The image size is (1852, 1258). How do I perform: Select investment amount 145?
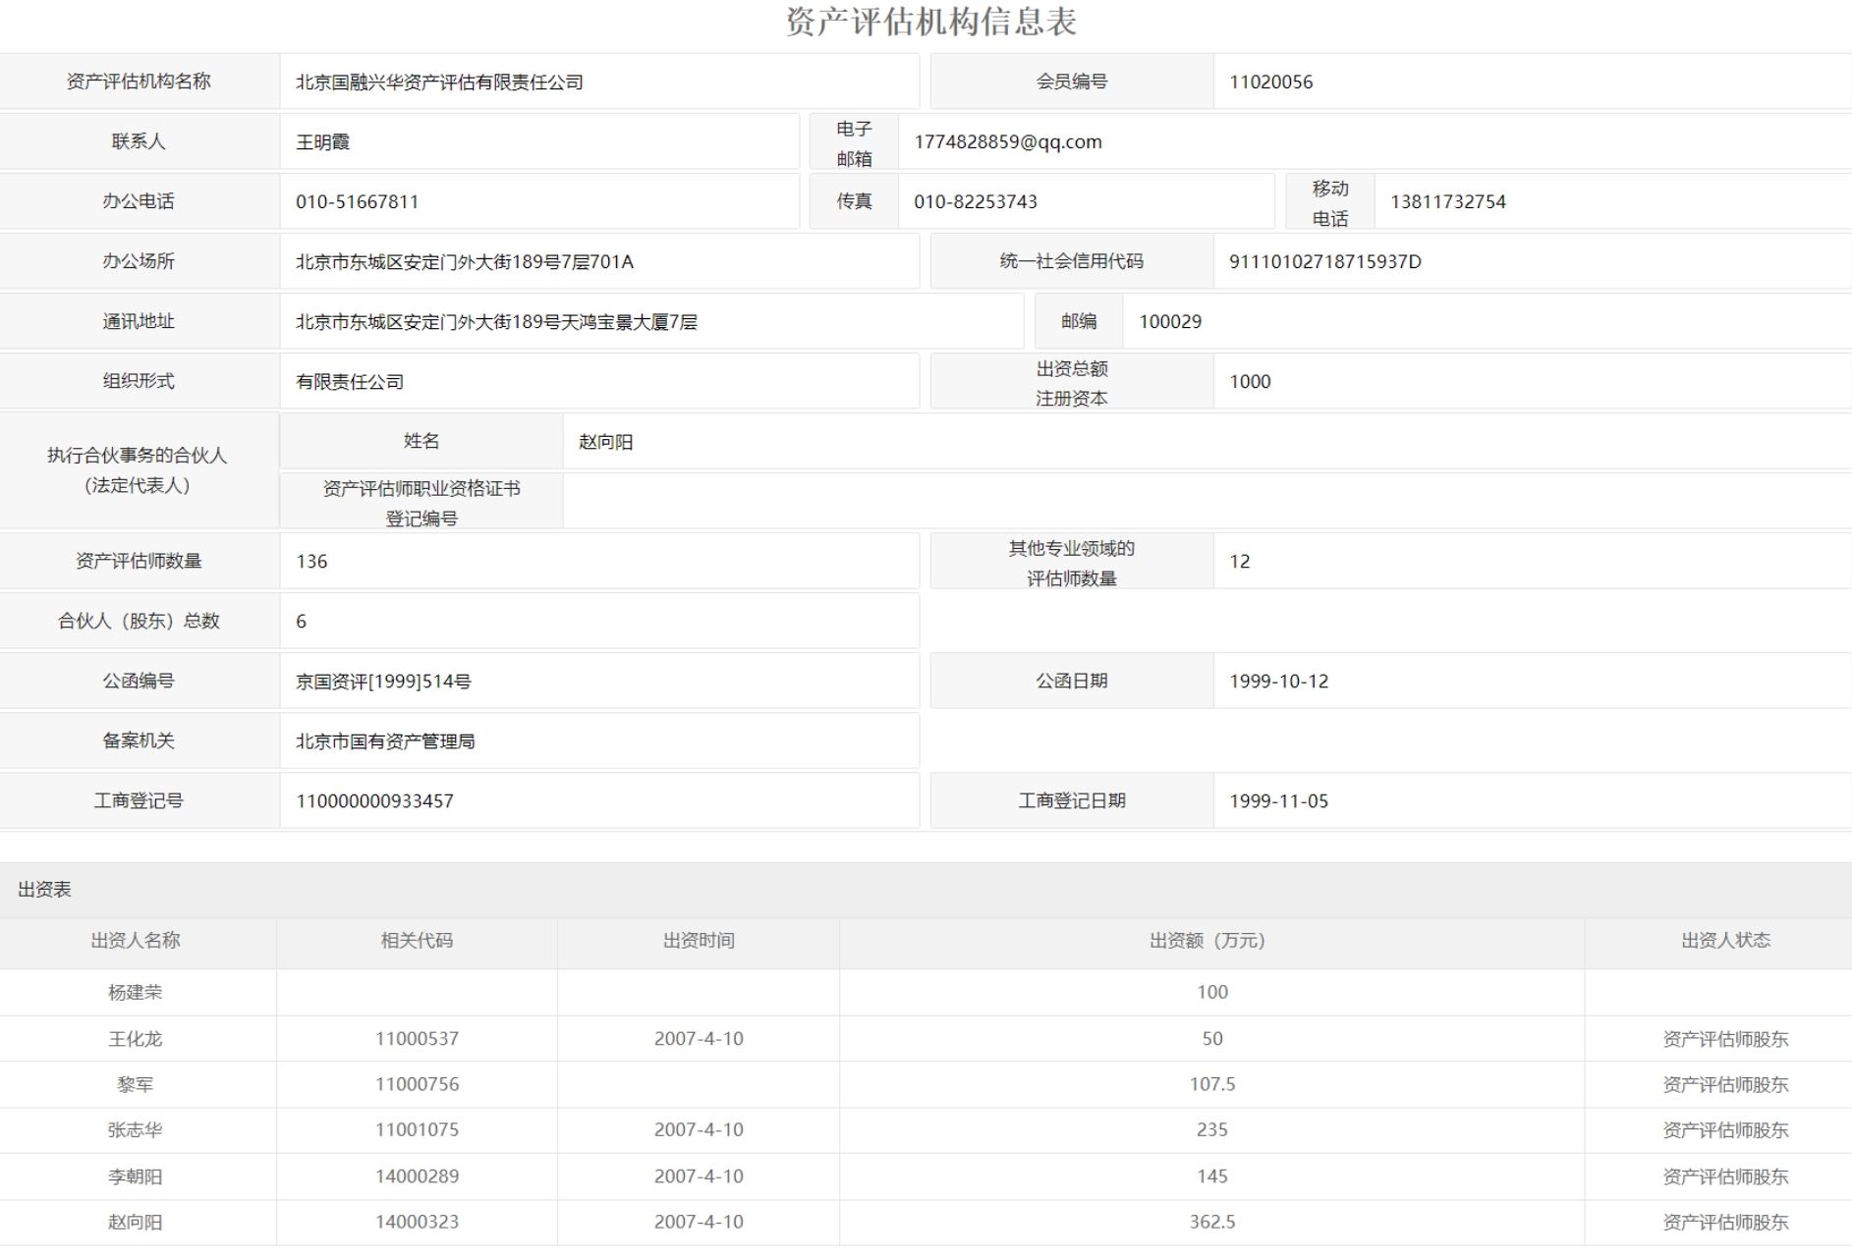tap(1212, 1176)
